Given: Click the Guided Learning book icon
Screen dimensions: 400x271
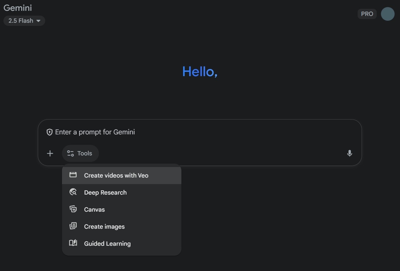Looking at the screenshot, I should (x=73, y=243).
